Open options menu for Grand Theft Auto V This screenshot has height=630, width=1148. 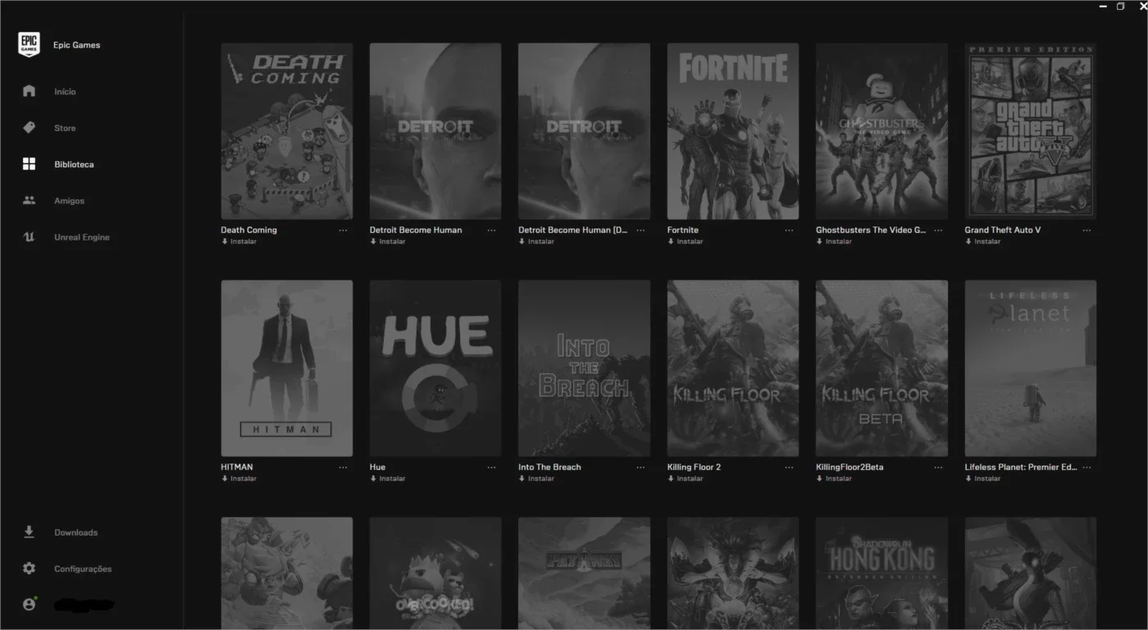1086,231
